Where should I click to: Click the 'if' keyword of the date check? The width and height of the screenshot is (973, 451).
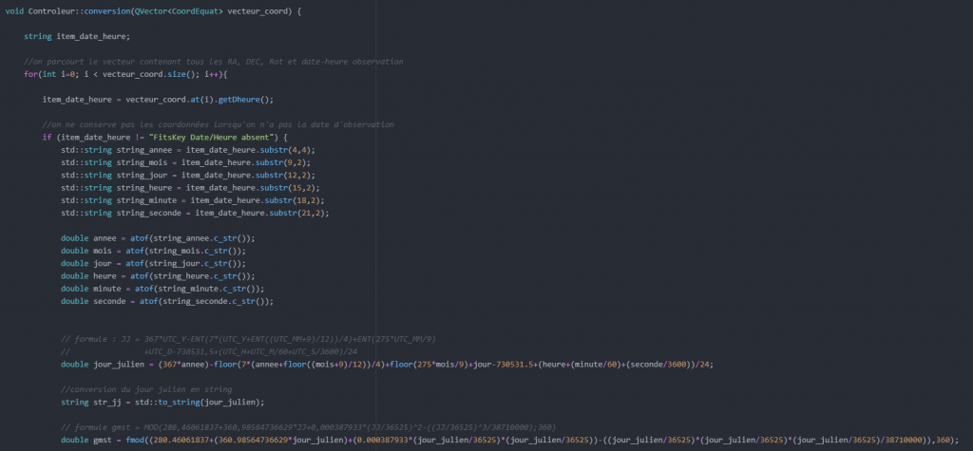point(47,138)
